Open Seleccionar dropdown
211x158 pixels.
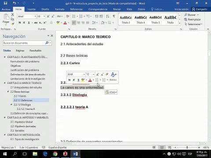pyautogui.click(x=193, y=24)
